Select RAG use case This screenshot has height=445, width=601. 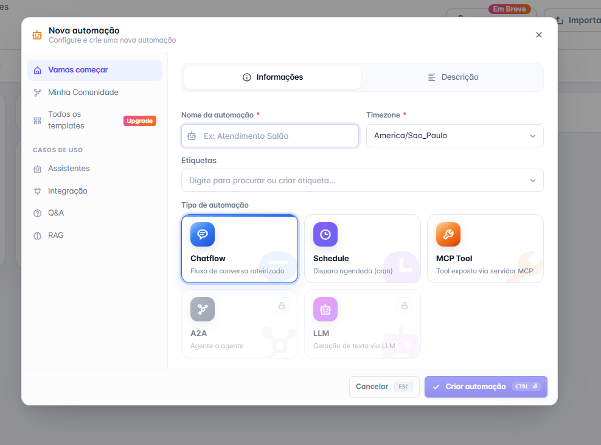point(94,236)
